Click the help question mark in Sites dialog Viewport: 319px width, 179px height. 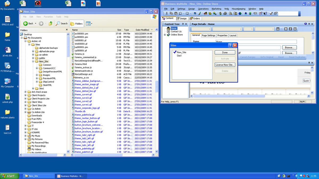[x=230, y=45]
